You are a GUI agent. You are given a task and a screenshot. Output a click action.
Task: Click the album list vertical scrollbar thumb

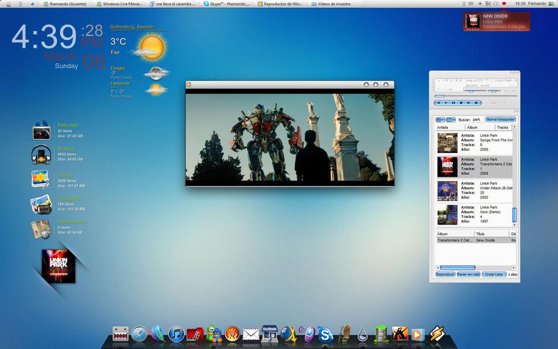pos(514,215)
